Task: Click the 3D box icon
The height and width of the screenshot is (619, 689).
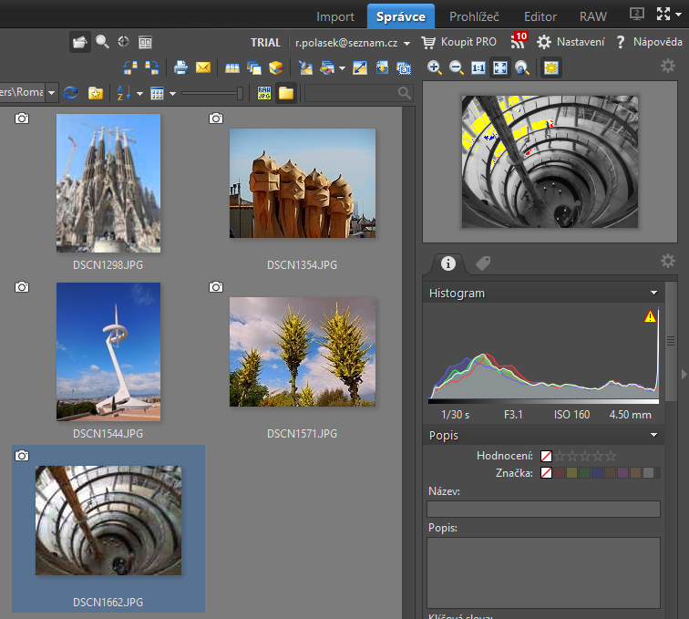Action: [x=276, y=67]
